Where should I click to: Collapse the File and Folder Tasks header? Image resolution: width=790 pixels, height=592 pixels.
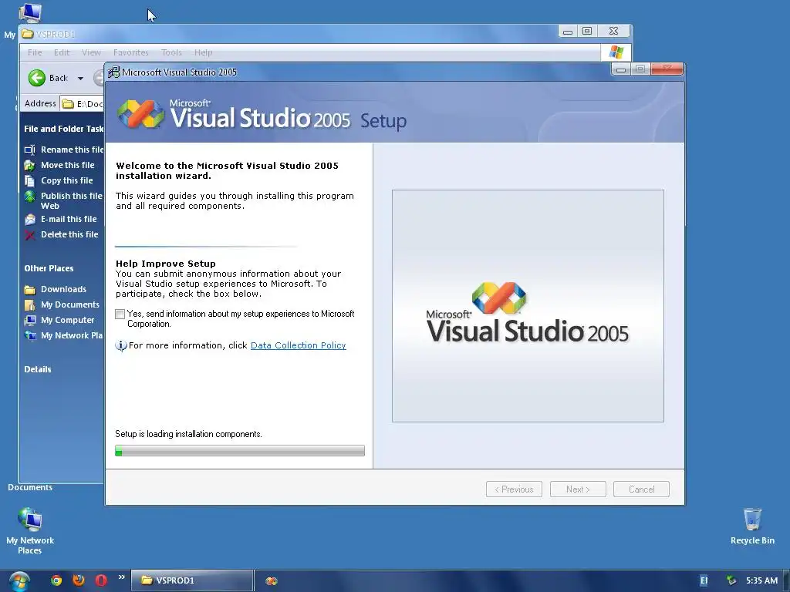63,129
